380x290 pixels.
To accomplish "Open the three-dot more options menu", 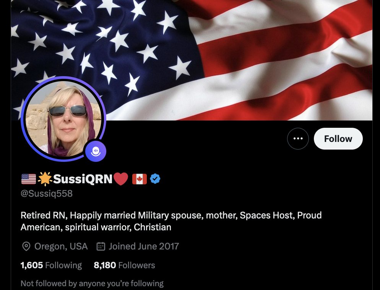I will (x=298, y=139).
